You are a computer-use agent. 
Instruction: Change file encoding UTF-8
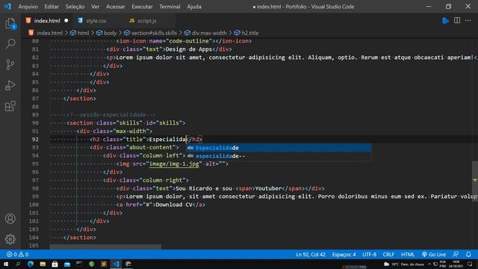[369, 254]
